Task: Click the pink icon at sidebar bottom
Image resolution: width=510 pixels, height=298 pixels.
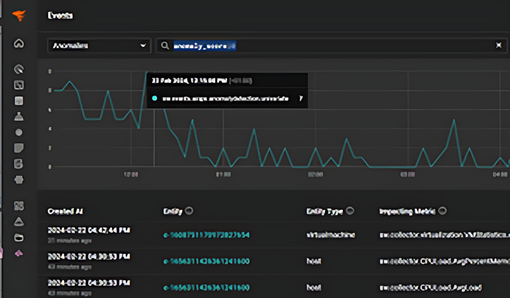Action: tap(19, 253)
